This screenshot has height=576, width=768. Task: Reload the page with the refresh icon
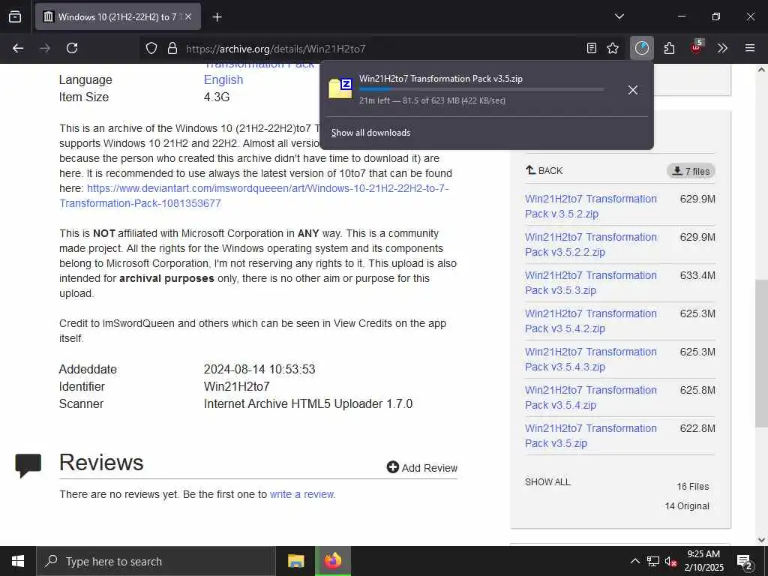pyautogui.click(x=72, y=48)
